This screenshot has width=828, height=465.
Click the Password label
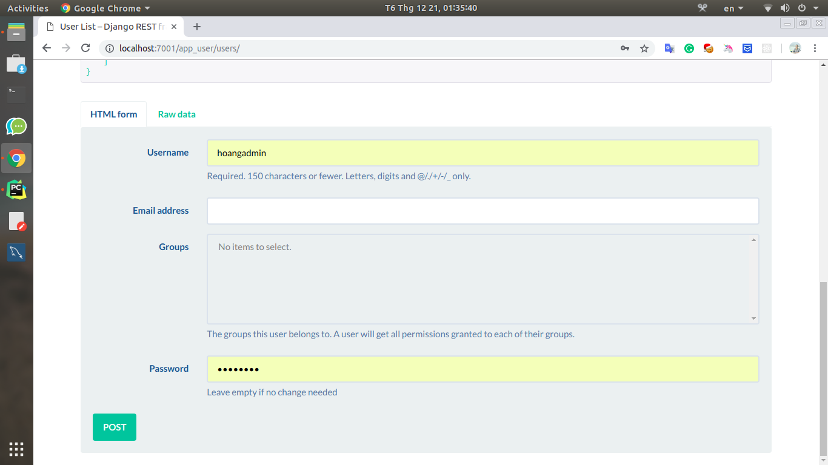click(169, 369)
